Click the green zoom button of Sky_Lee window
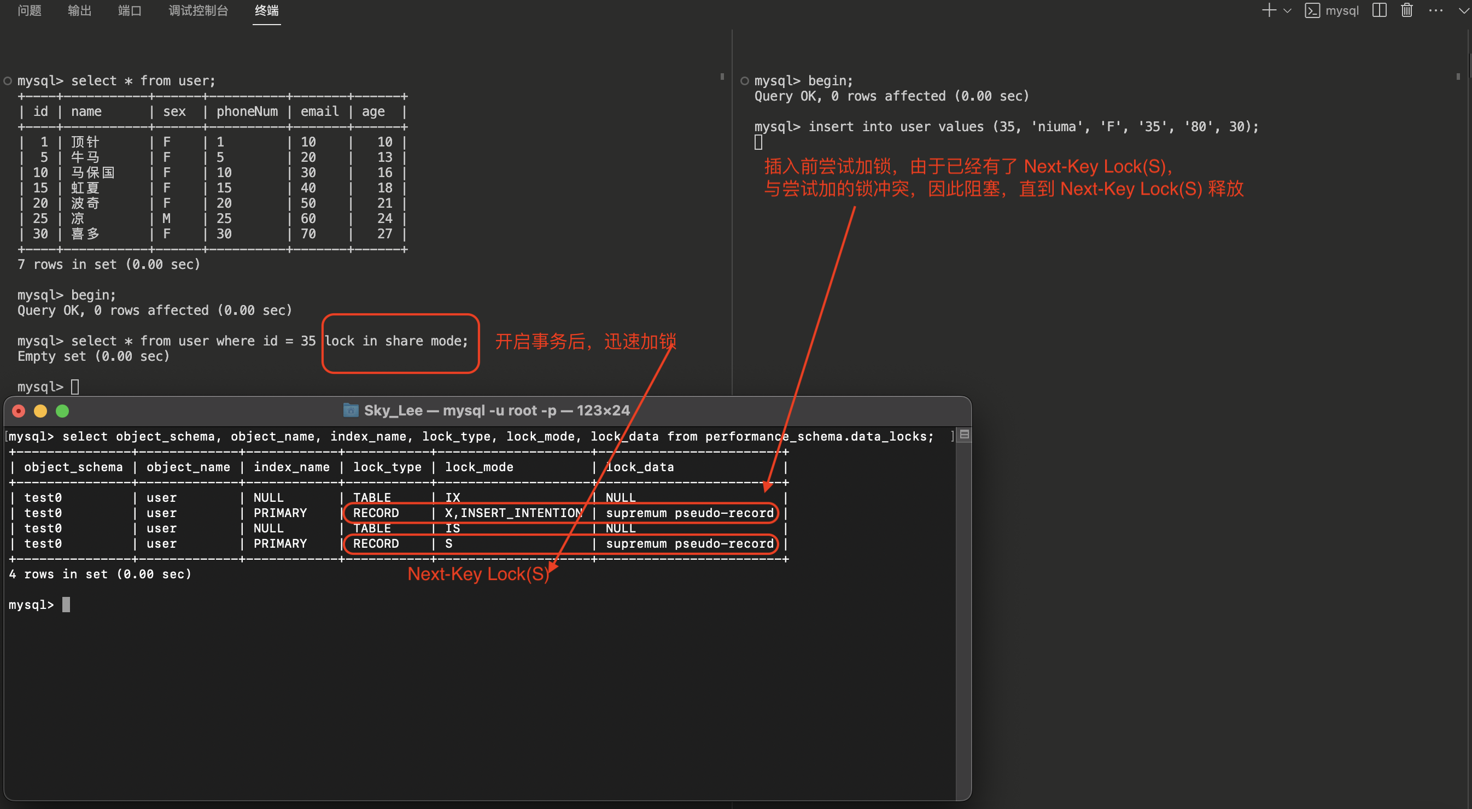The image size is (1472, 809). click(62, 411)
